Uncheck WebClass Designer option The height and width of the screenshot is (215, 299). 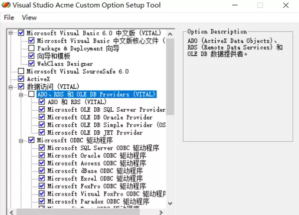coord(31,64)
